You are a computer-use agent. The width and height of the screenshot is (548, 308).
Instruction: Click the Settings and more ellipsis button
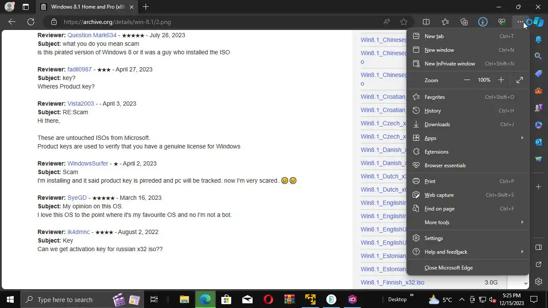(x=520, y=22)
